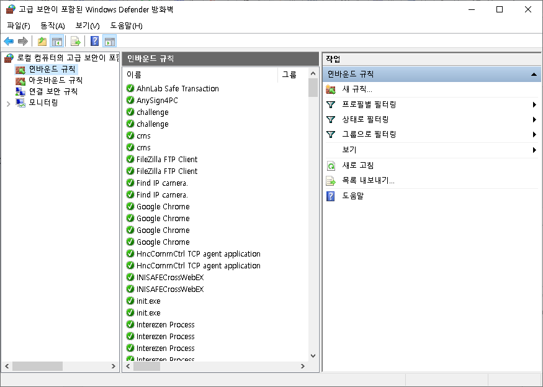Click the rule list's vertical scrollbar thumb
Screen dimensions: 543x387
[x=313, y=88]
